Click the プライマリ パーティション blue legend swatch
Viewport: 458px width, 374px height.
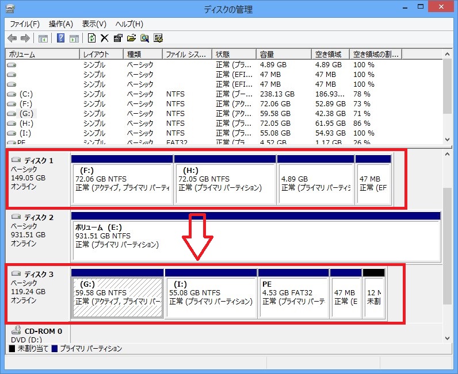[x=54, y=348]
